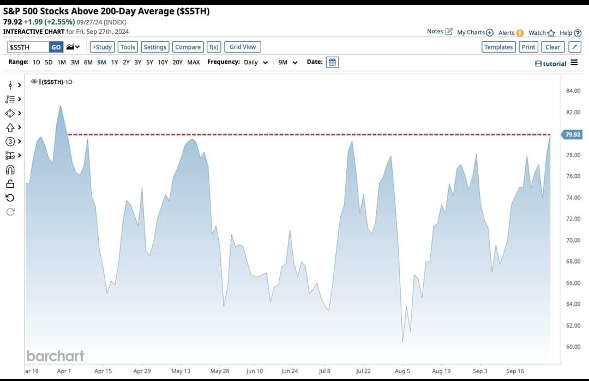Click the +Study button
Screen dimensions: 589x381
[x=102, y=47]
